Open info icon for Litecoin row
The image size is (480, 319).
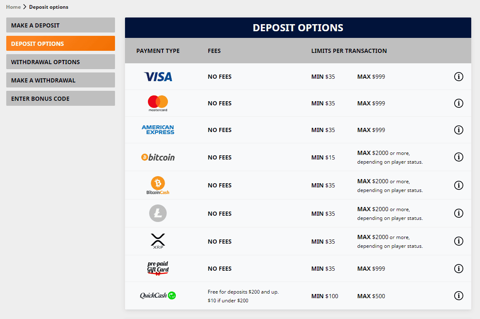458,213
